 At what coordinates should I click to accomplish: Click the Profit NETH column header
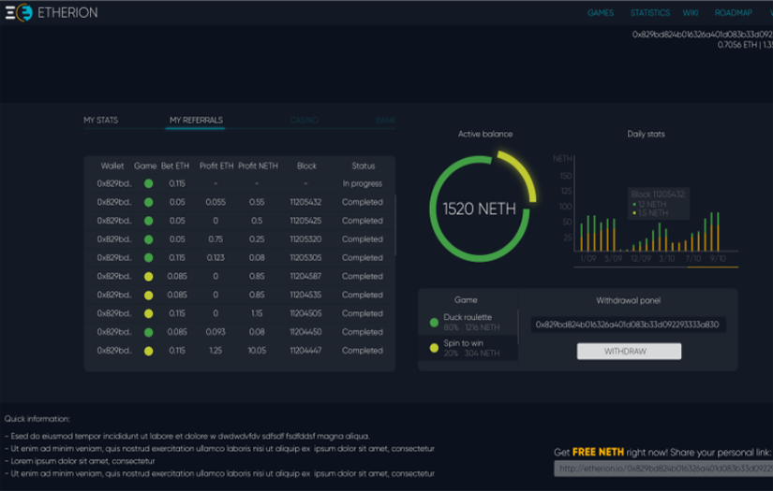click(x=258, y=166)
